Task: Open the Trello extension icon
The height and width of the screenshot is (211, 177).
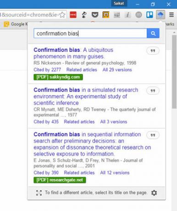Action: (149, 15)
